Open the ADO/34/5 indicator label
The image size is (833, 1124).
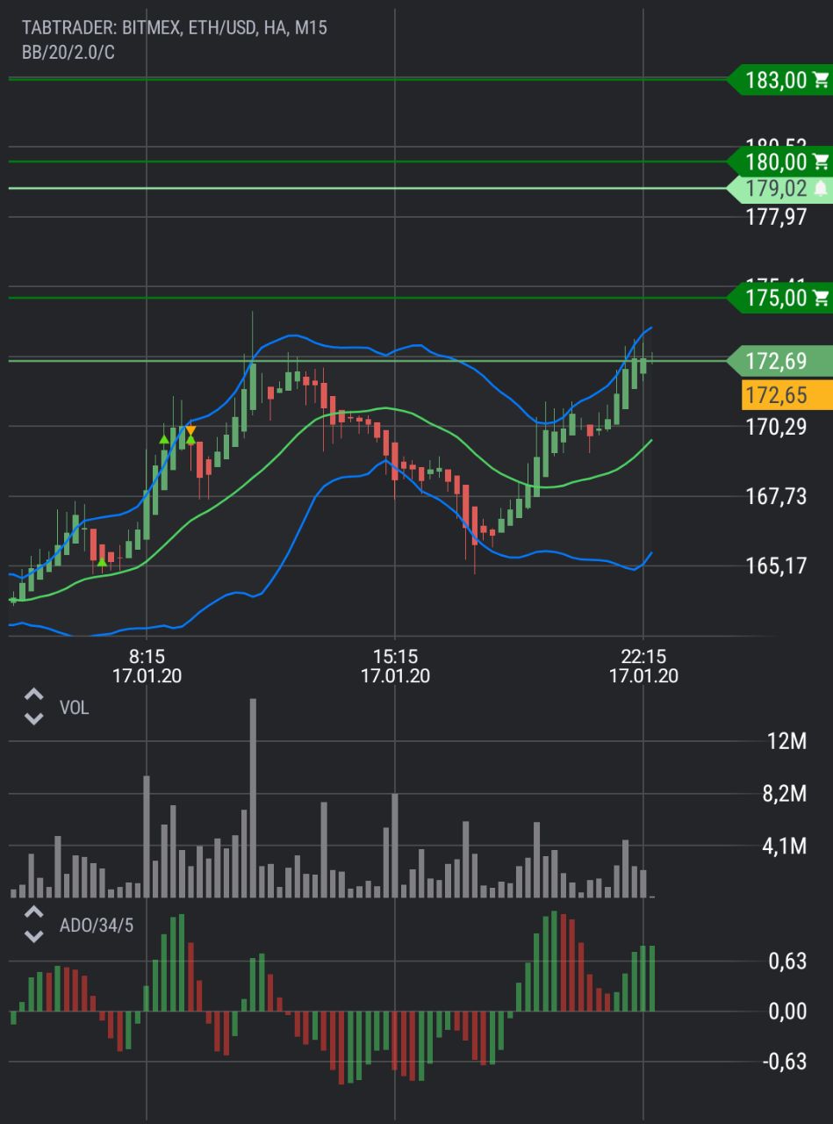97,925
